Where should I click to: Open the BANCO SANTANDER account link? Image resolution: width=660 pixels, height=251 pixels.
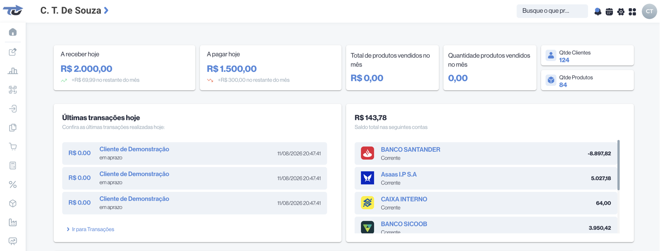[410, 149]
